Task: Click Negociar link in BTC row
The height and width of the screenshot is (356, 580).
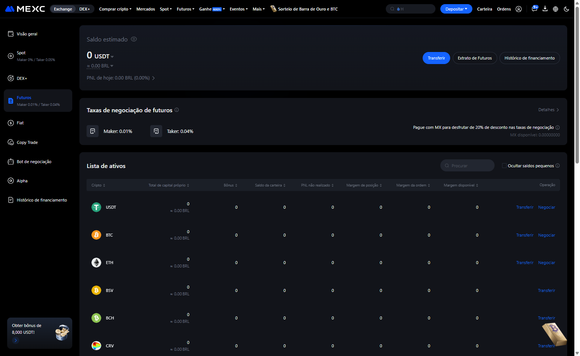Action: tap(547, 235)
